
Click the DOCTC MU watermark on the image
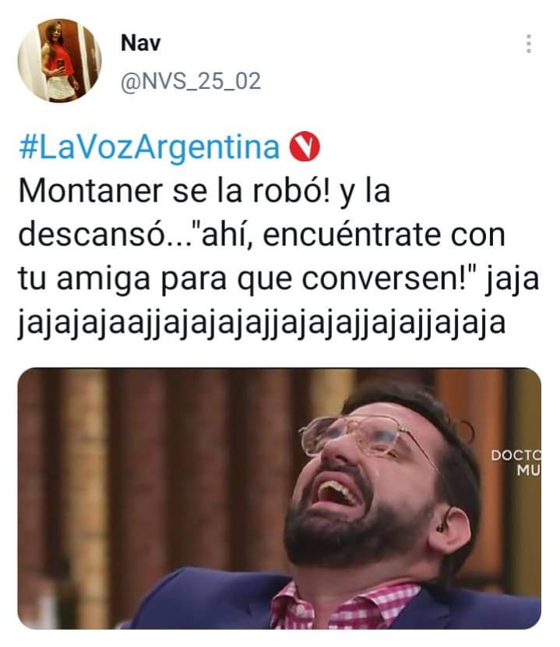point(516,462)
